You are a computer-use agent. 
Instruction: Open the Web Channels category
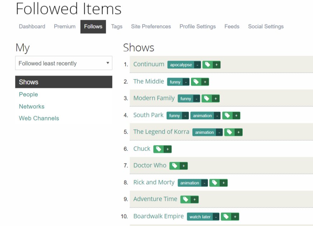39,118
